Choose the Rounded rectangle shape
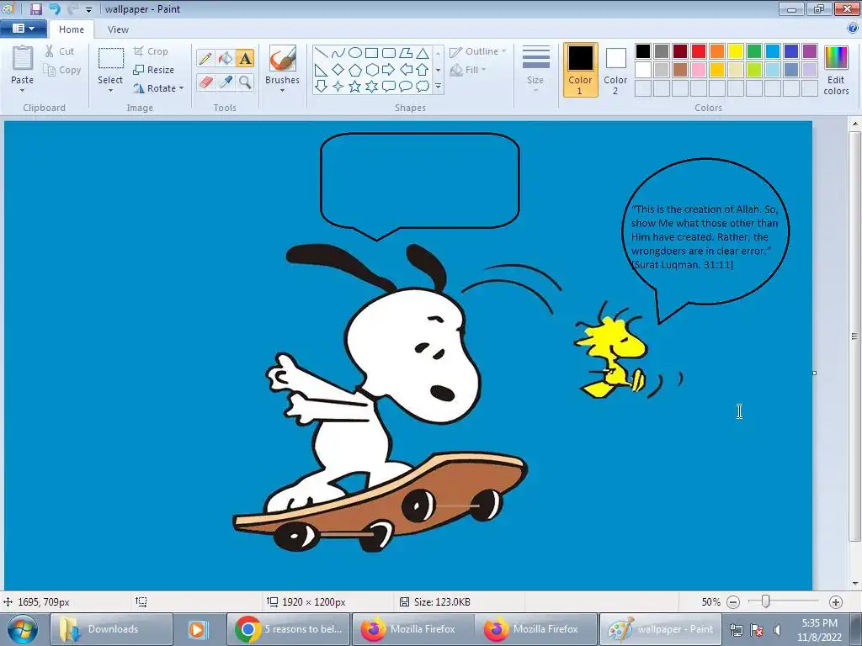The height and width of the screenshot is (646, 862). (x=389, y=53)
